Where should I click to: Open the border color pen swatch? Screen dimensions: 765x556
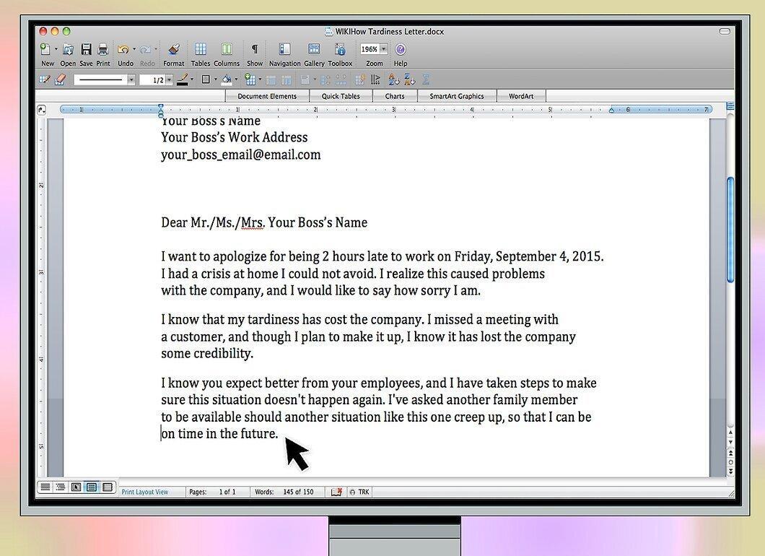click(x=183, y=79)
